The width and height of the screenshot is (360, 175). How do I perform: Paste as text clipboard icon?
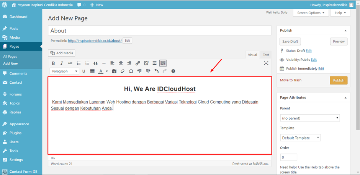coord(114,71)
